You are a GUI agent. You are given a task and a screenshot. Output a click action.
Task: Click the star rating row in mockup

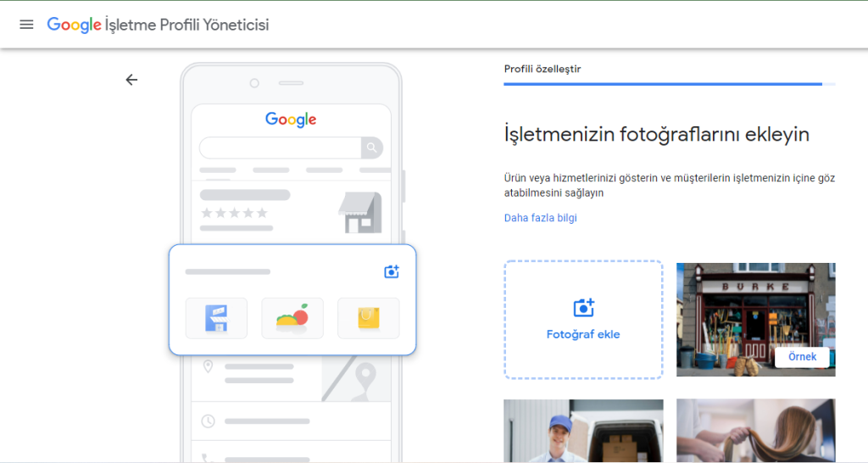(234, 213)
